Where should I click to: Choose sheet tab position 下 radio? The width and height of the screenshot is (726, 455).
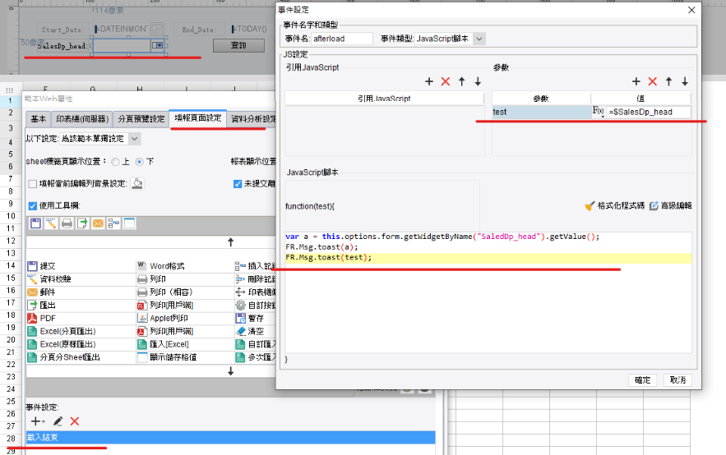point(140,162)
